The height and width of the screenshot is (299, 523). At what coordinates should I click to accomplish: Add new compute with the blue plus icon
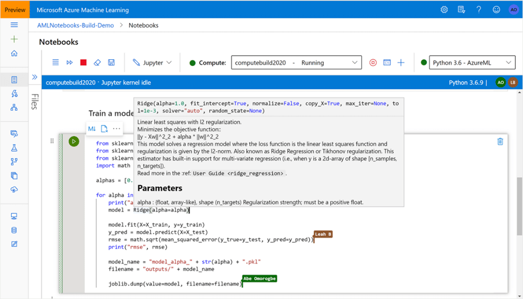coord(401,63)
